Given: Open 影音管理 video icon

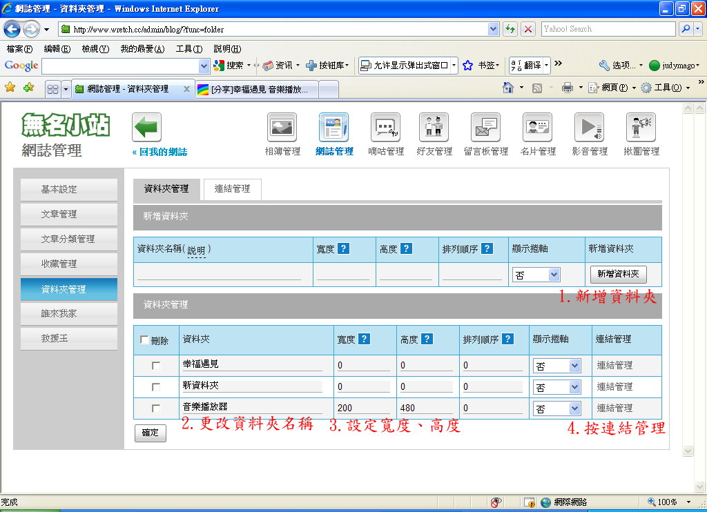Looking at the screenshot, I should 589,128.
